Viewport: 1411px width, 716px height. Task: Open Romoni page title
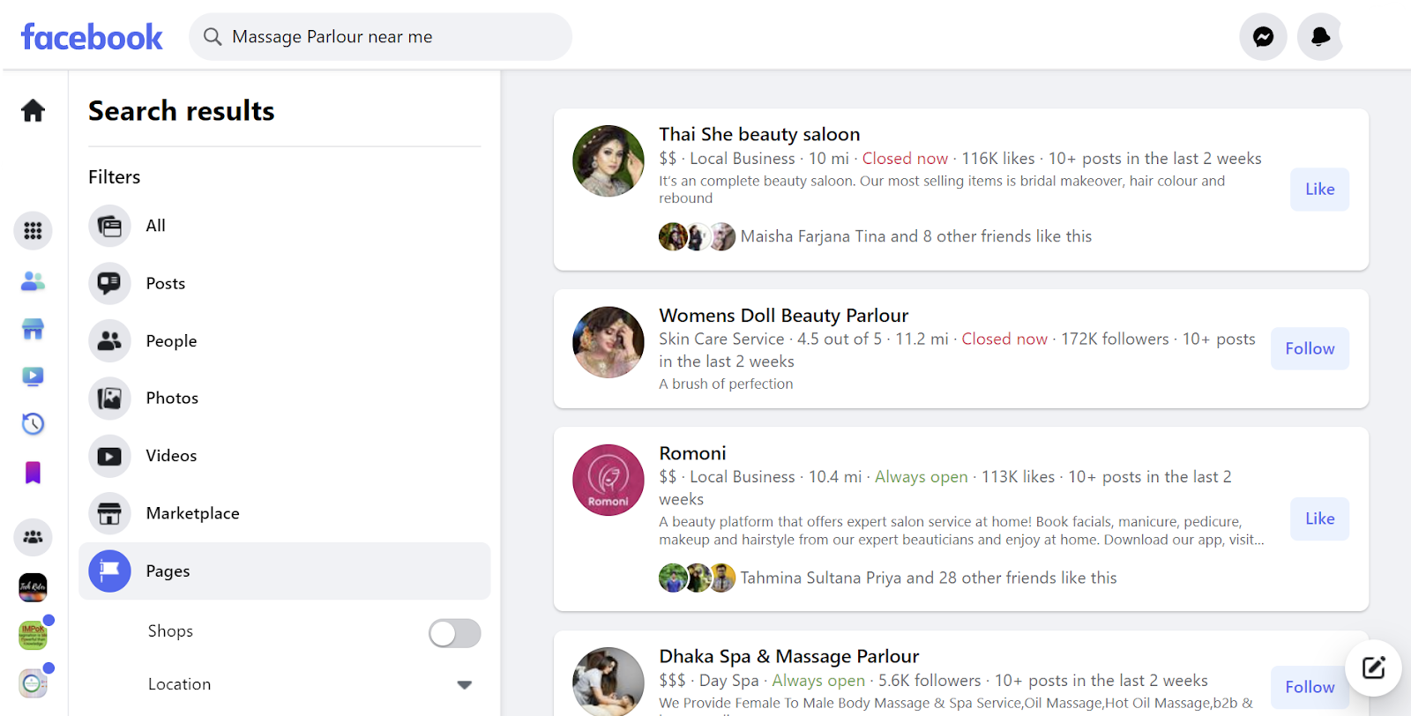click(692, 453)
